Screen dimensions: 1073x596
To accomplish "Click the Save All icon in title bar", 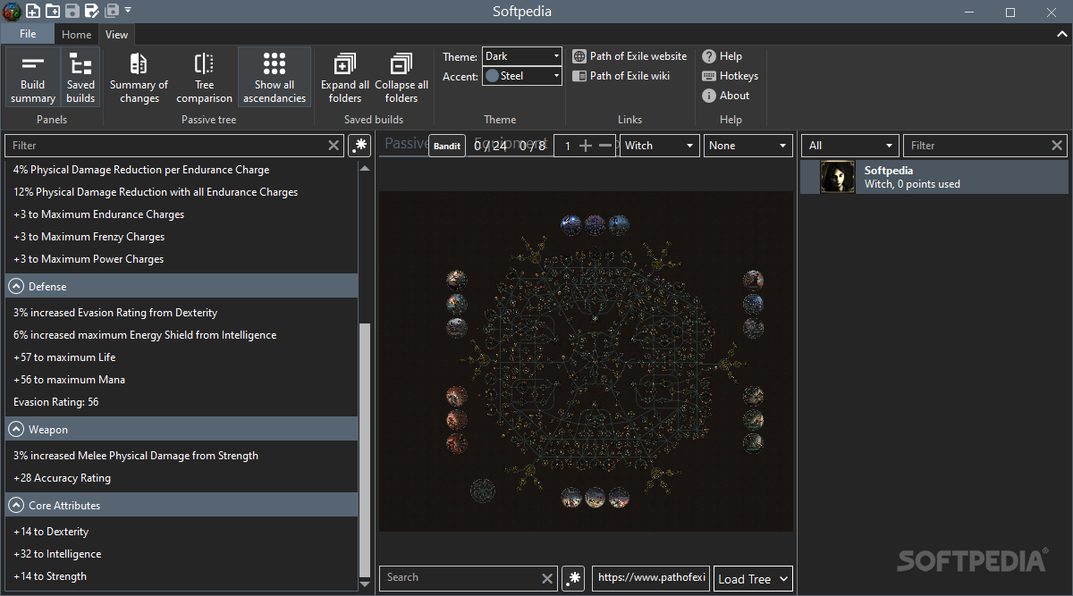I will point(112,11).
